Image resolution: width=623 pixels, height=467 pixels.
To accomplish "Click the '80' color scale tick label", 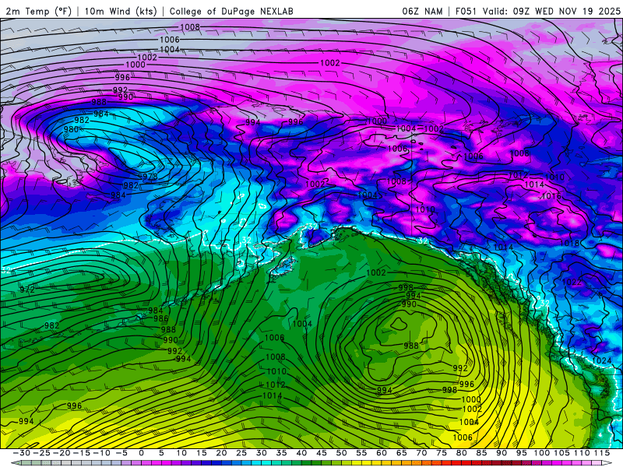I will (461, 453).
